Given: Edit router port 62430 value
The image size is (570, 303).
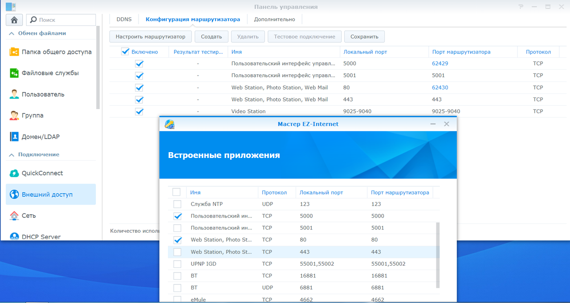Looking at the screenshot, I should 440,88.
